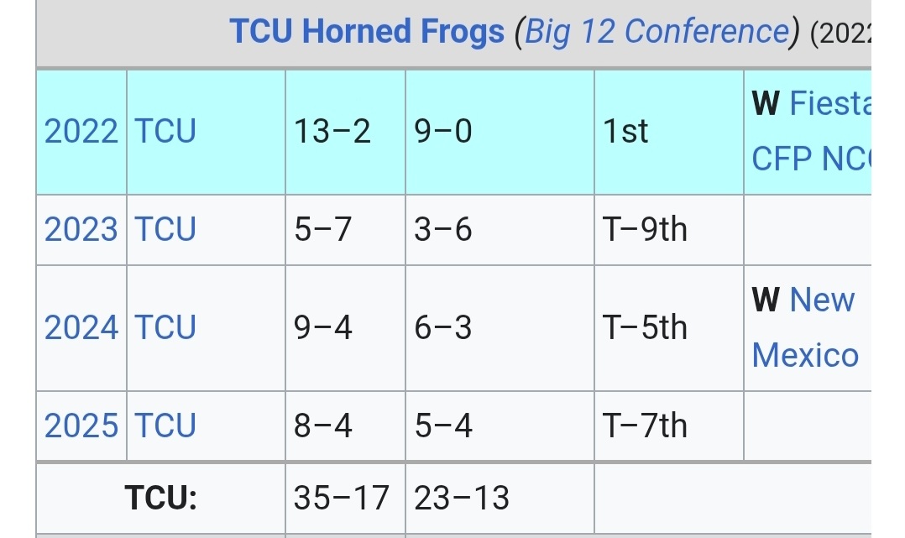Screen dimensions: 905x538
Task: Follow the Big 12 Conference link
Action: pos(657,32)
